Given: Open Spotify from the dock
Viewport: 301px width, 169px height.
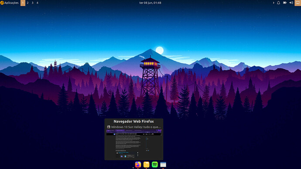Looking at the screenshot, I should pos(155,164).
